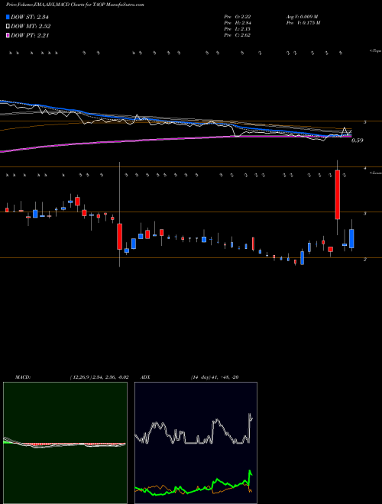Click the 0.59 label beside the EMA lines
382x504 pixels.
coord(358,141)
